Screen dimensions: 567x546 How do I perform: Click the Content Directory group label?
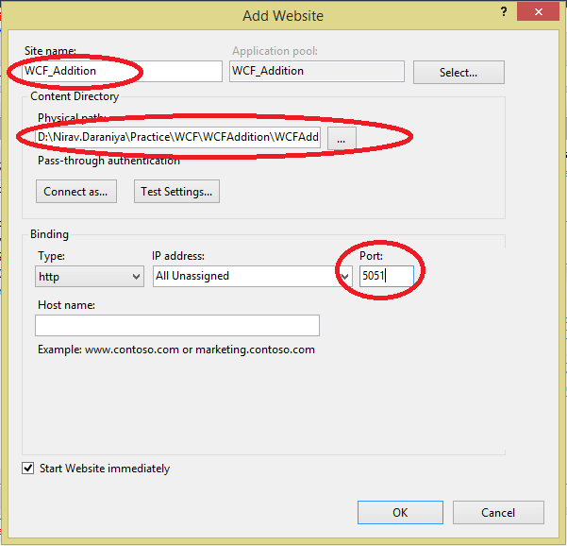tap(75, 96)
